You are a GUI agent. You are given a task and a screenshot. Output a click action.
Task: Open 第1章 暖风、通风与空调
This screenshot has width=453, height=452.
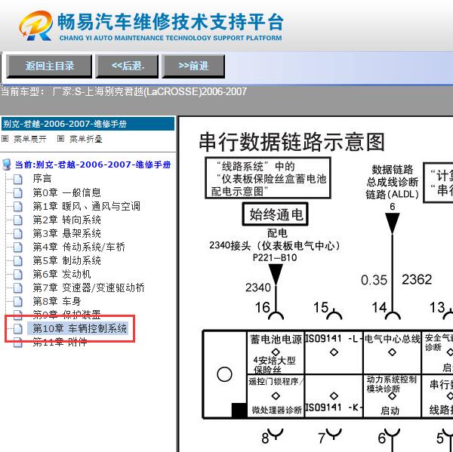[86, 206]
